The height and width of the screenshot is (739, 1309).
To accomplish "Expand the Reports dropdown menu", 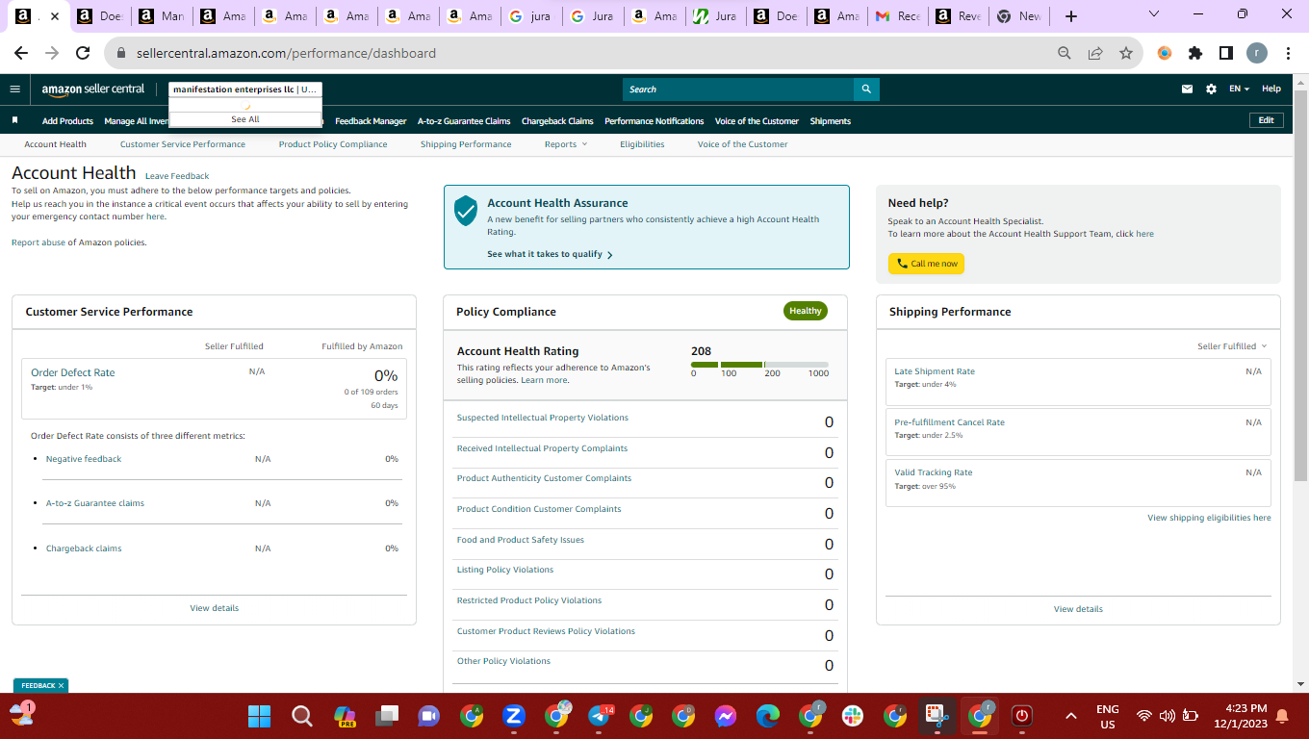I will [x=565, y=144].
